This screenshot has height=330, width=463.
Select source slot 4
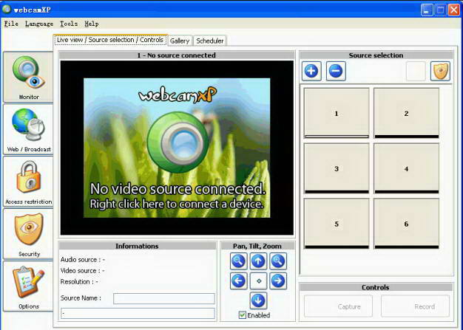point(407,168)
